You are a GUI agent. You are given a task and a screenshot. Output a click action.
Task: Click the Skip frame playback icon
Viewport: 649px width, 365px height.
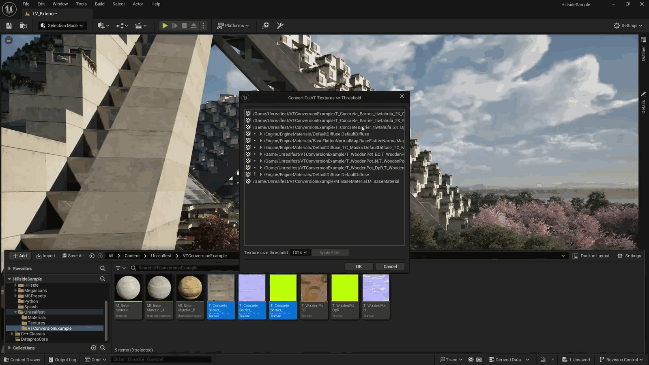pos(175,26)
